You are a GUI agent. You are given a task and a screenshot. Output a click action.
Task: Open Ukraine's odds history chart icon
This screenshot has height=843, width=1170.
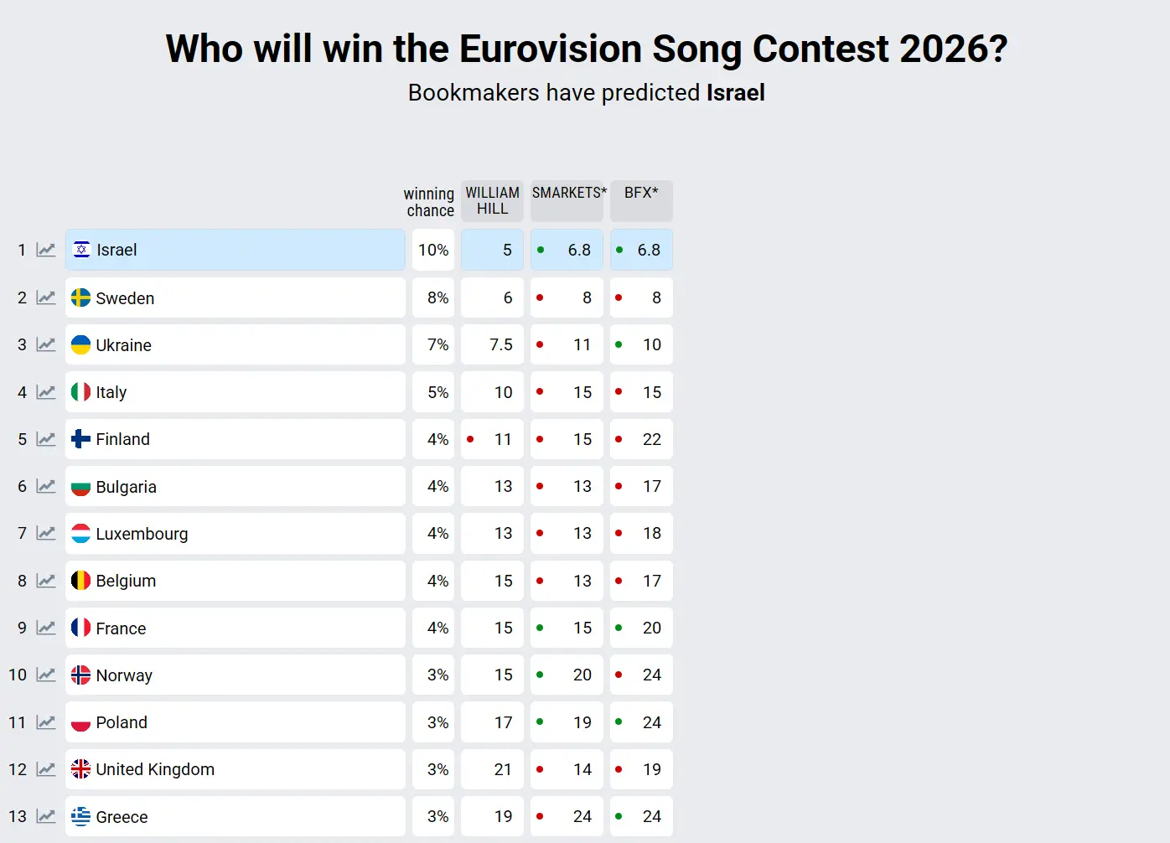click(46, 344)
